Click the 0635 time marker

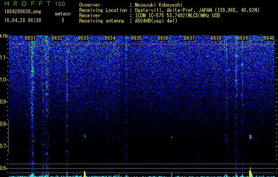tap(137, 38)
